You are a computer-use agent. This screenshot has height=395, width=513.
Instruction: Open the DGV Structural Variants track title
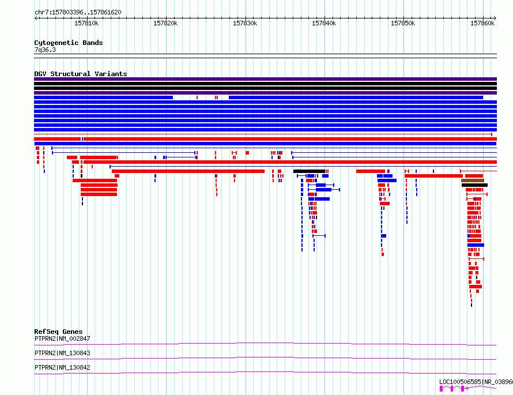(x=81, y=74)
